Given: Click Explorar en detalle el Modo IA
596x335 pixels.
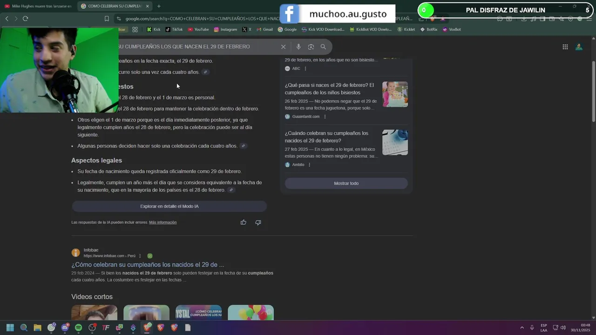Looking at the screenshot, I should 169,206.
